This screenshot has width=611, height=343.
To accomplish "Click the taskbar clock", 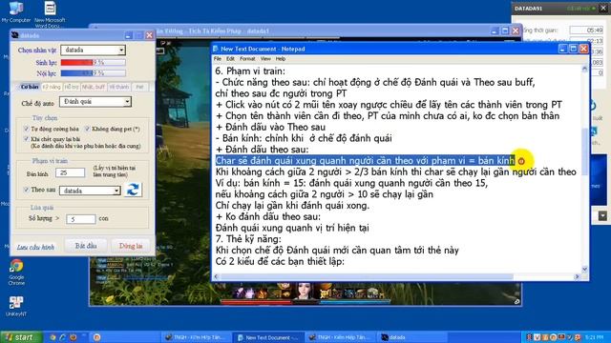I will pyautogui.click(x=594, y=337).
